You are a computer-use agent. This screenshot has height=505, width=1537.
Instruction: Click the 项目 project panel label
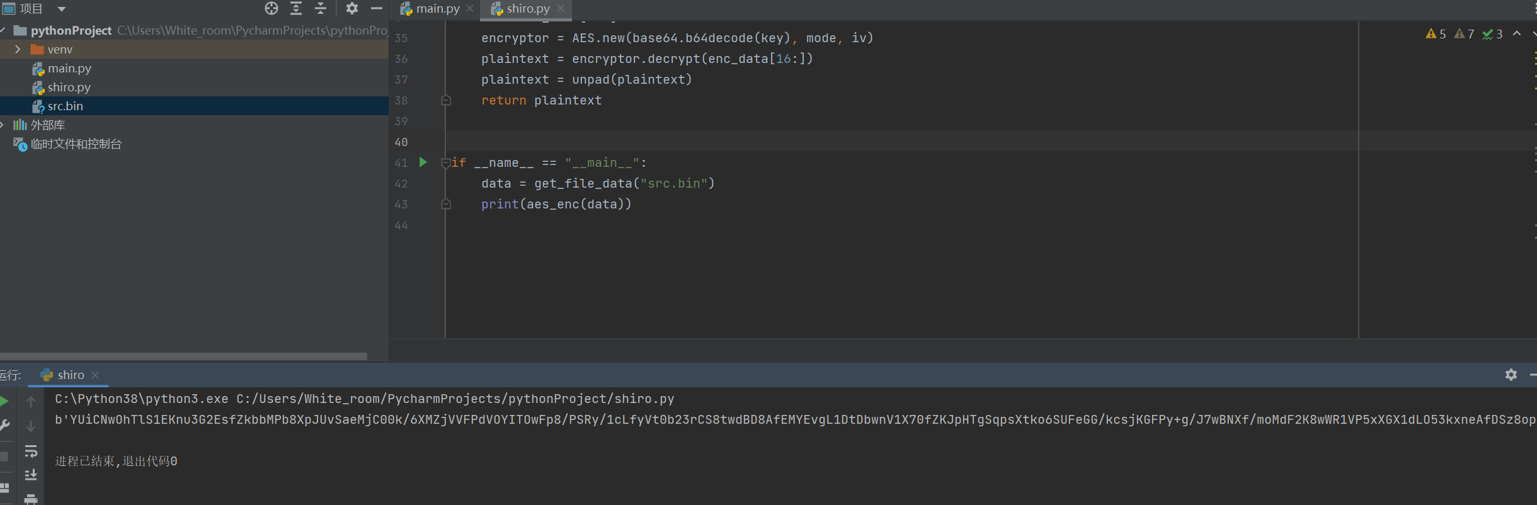tap(31, 9)
